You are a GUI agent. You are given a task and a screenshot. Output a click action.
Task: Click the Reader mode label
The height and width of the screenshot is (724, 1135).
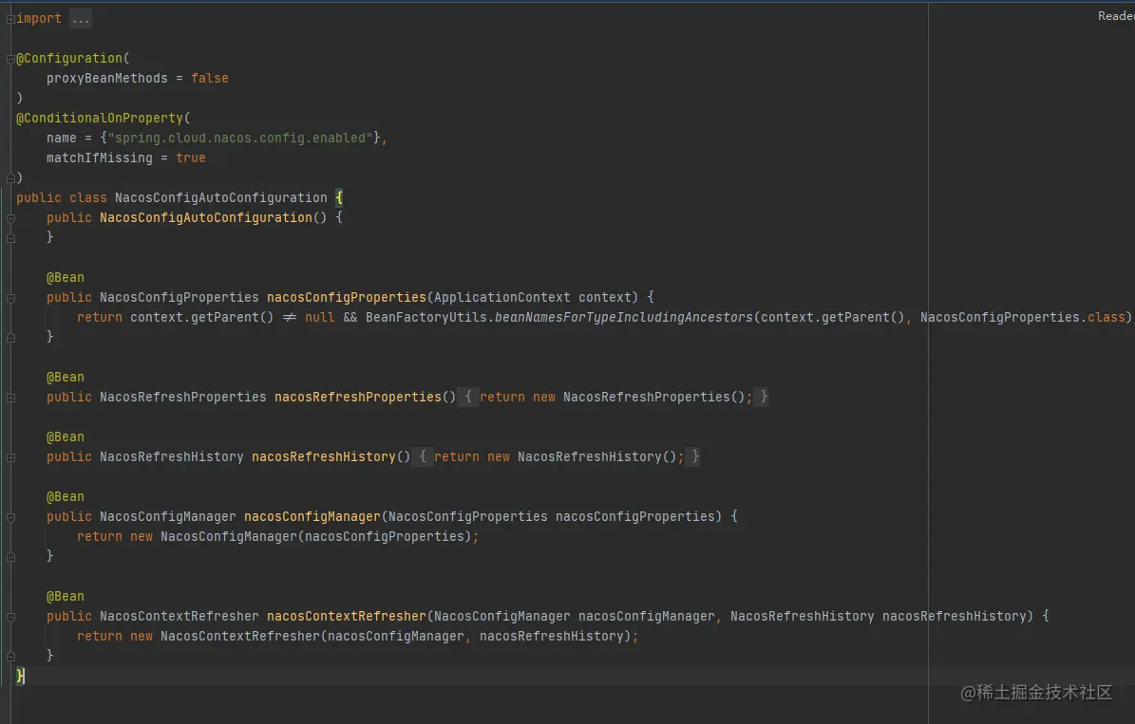(1115, 16)
